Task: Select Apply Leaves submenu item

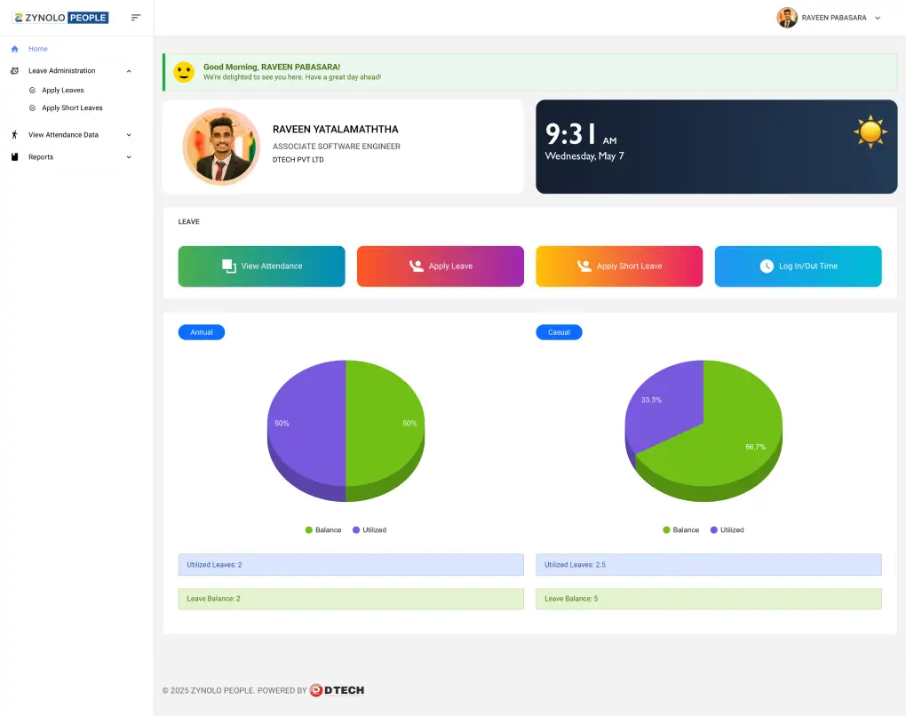Action: pos(62,90)
